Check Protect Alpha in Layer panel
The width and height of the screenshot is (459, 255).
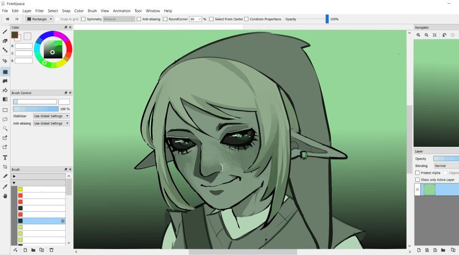418,173
